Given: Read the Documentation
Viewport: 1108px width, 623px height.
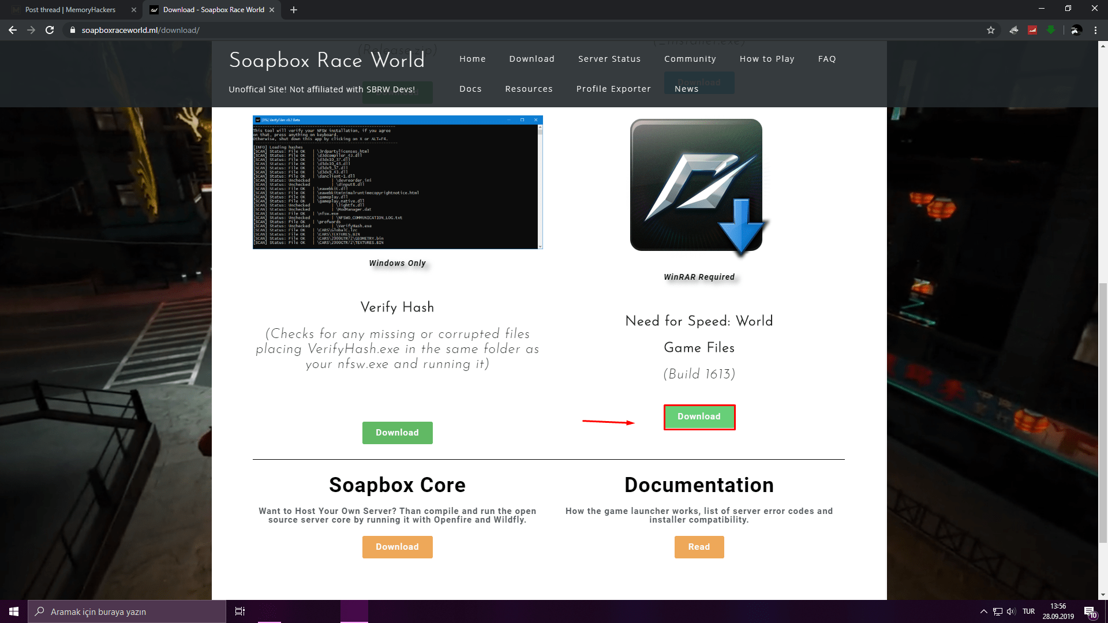Looking at the screenshot, I should pos(699,547).
